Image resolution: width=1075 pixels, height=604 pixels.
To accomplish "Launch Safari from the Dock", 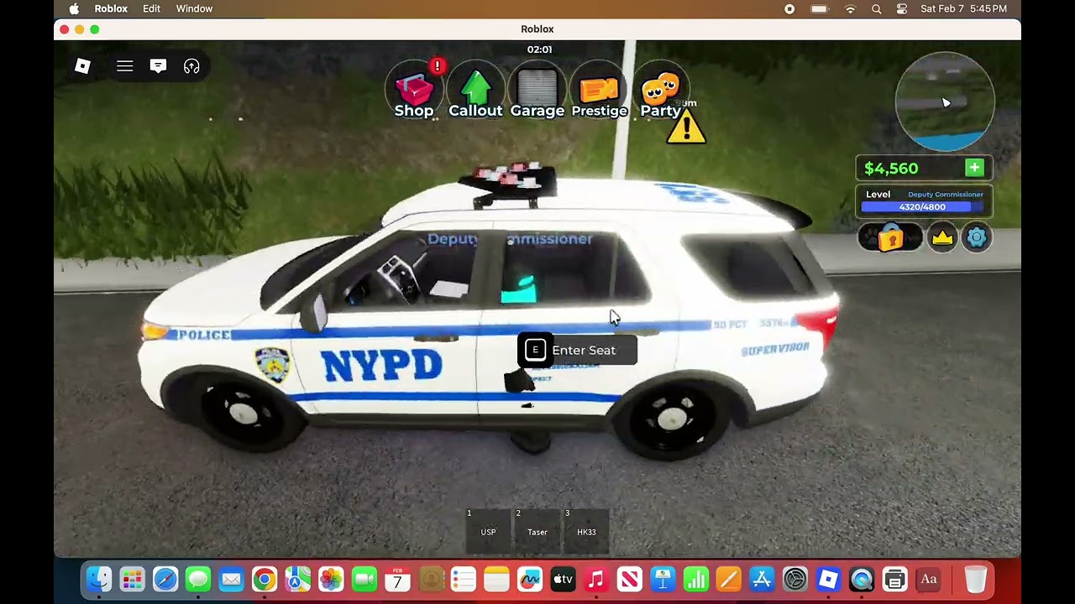I will pos(165,579).
